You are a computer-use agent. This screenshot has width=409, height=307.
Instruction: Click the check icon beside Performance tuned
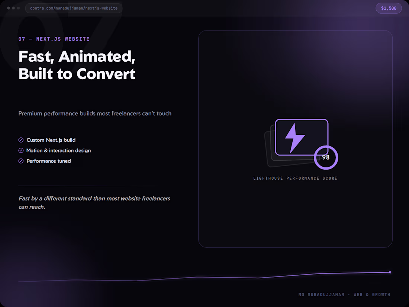(21, 161)
